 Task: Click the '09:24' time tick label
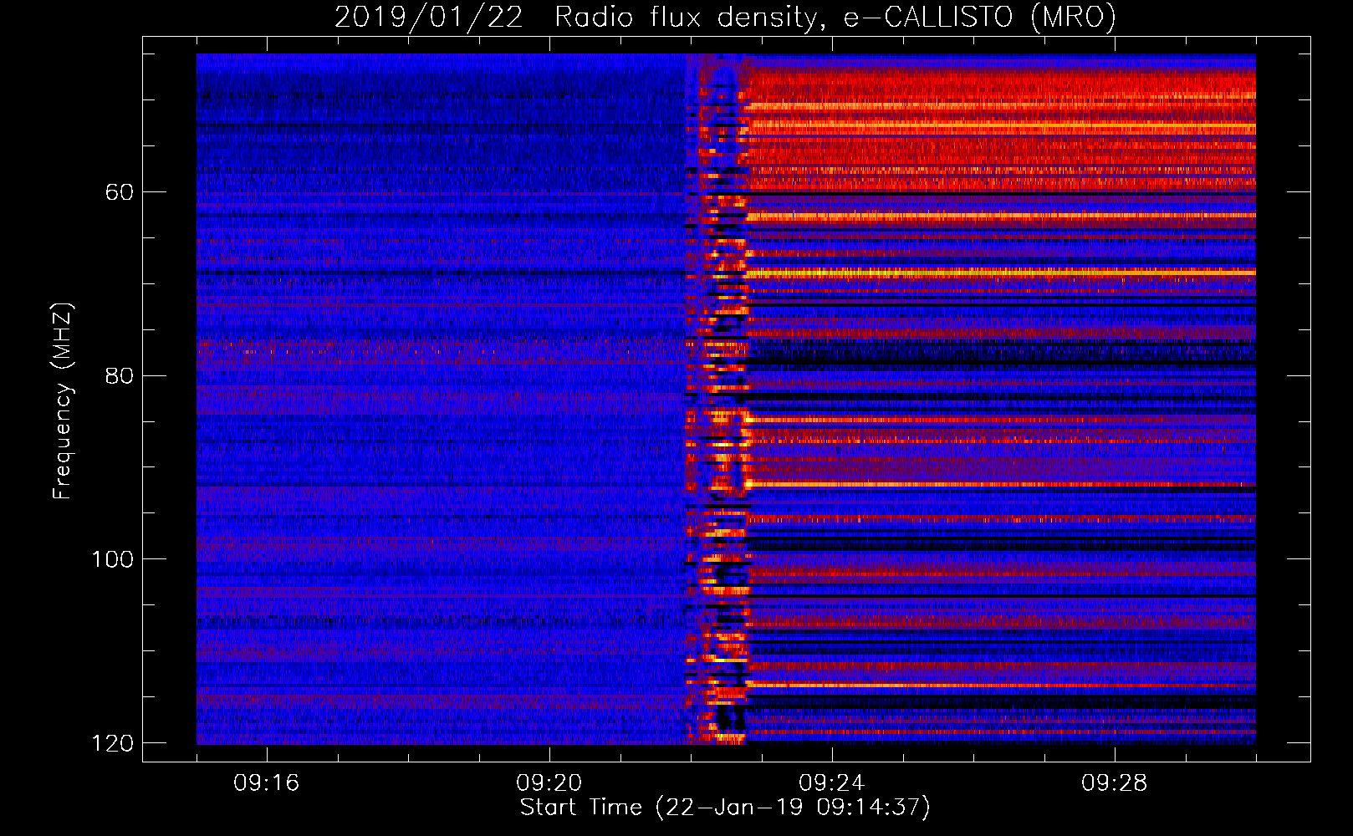tap(832, 783)
